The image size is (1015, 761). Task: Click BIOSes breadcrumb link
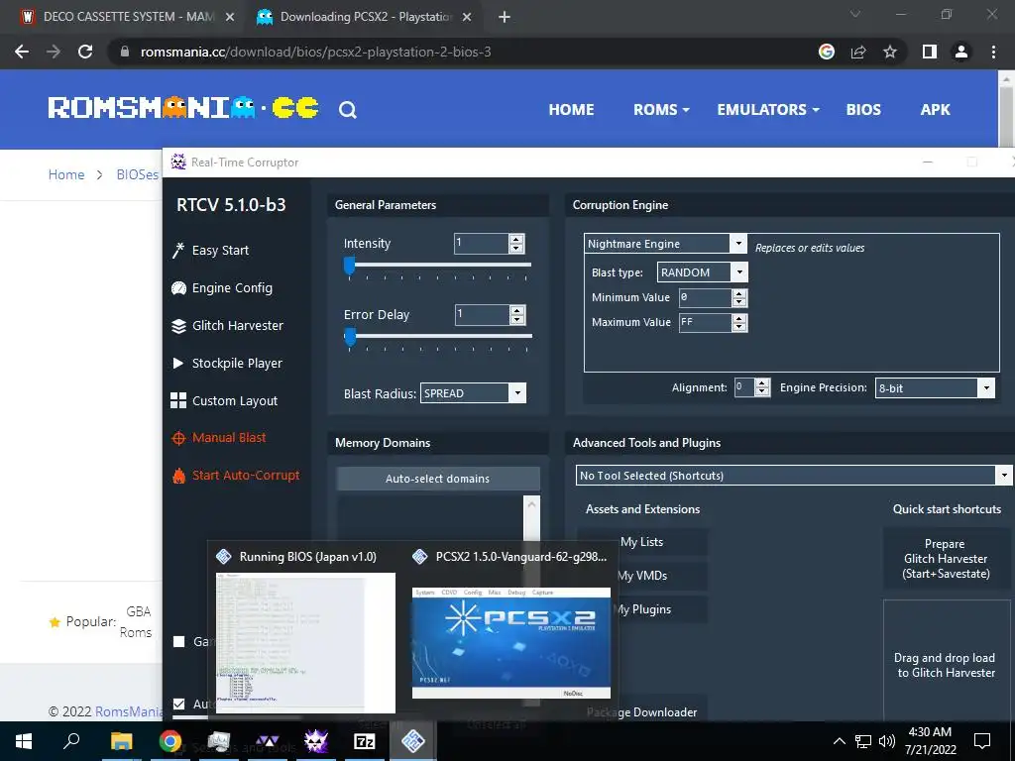(137, 174)
